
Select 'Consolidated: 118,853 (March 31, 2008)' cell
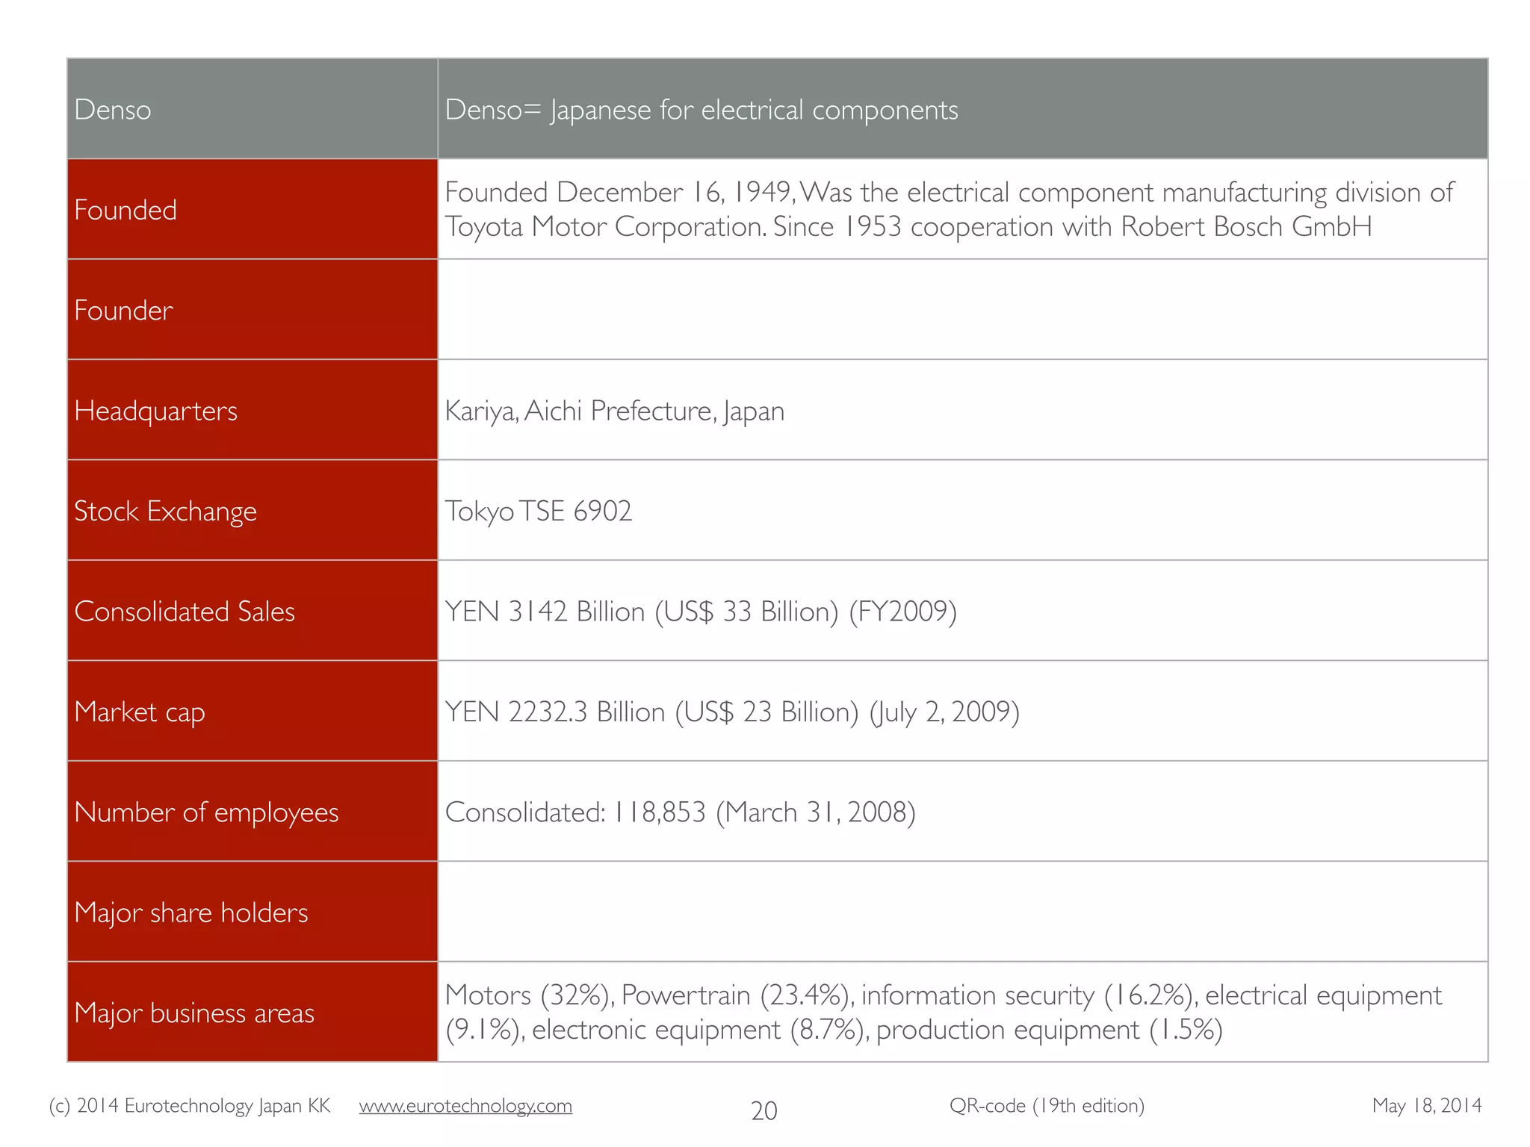pos(963,812)
